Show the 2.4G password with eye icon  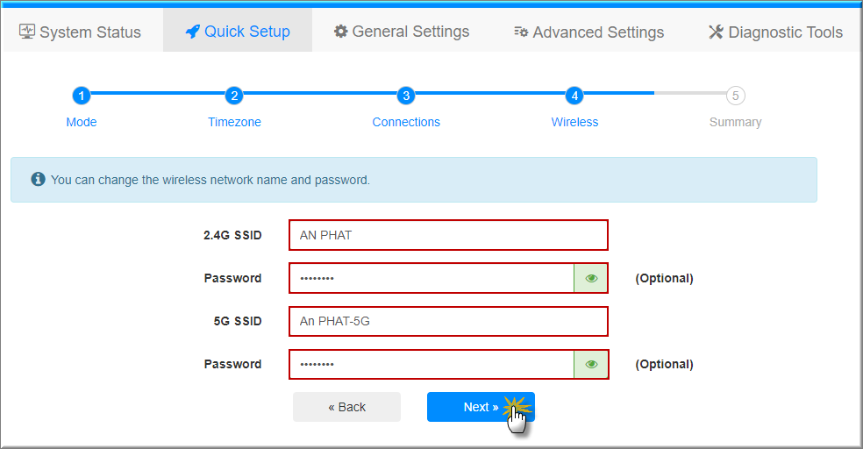click(591, 278)
